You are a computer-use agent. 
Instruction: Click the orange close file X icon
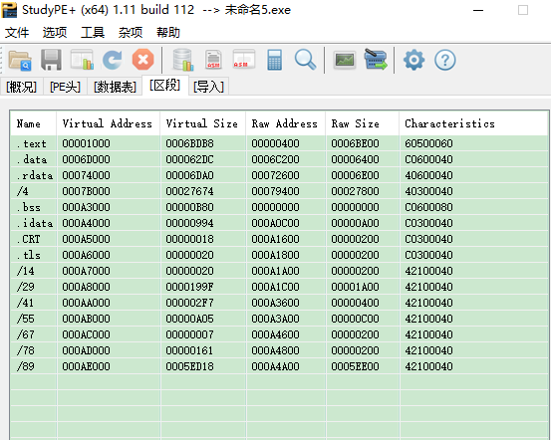pos(143,60)
